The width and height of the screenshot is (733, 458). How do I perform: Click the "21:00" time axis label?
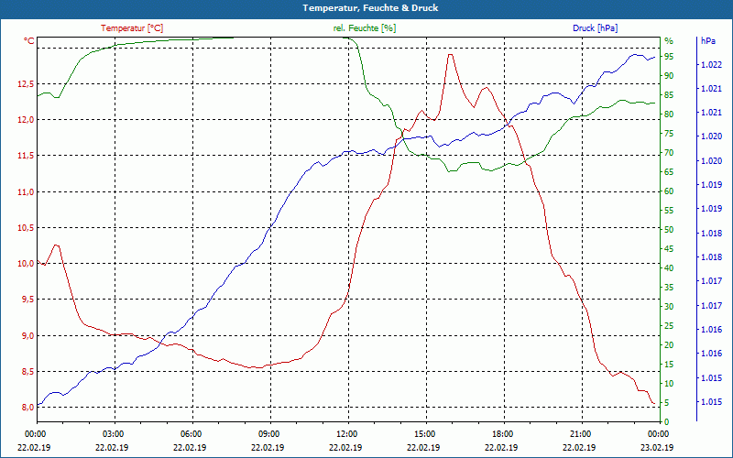point(582,434)
